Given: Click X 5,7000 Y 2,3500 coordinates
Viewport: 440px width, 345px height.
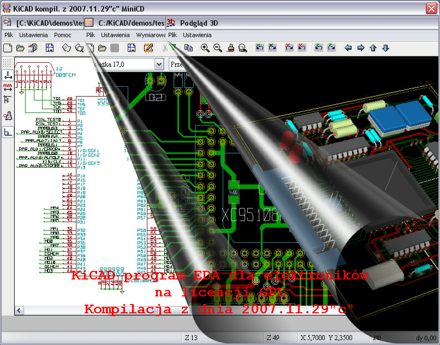Looking at the screenshot, I should pos(326,338).
